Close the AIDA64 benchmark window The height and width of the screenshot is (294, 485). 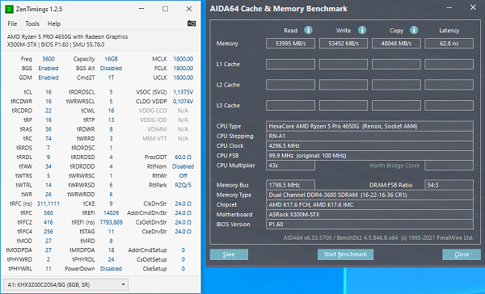tap(473, 7)
